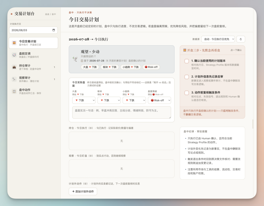Click the calendar icon before 基于 2026-07-28
264x206 pixels.
pyautogui.click(x=82, y=61)
